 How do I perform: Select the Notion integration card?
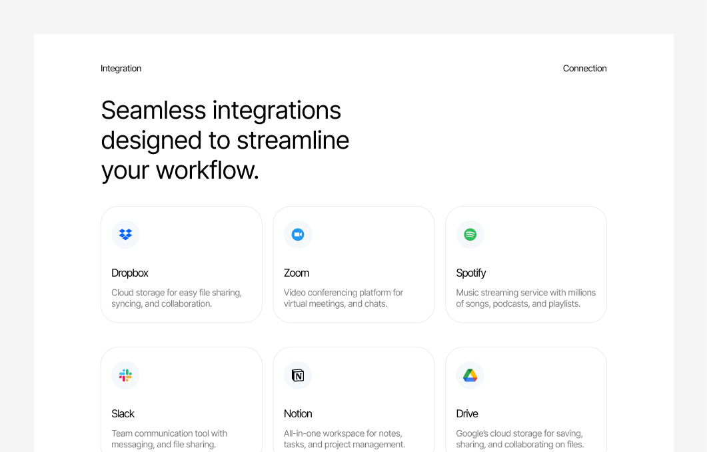(353, 400)
